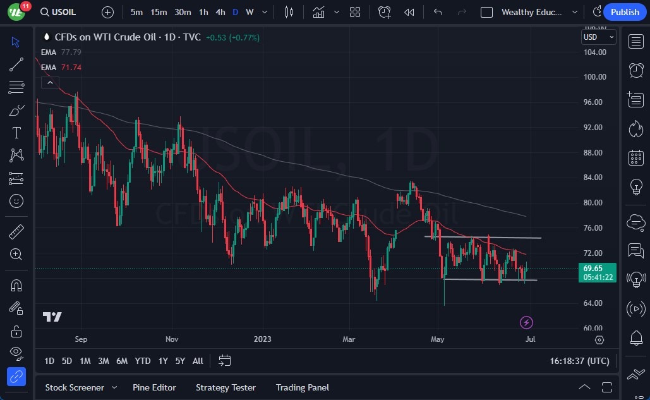
Task: Click the Zoom In magnifier tool
Action: (x=16, y=254)
